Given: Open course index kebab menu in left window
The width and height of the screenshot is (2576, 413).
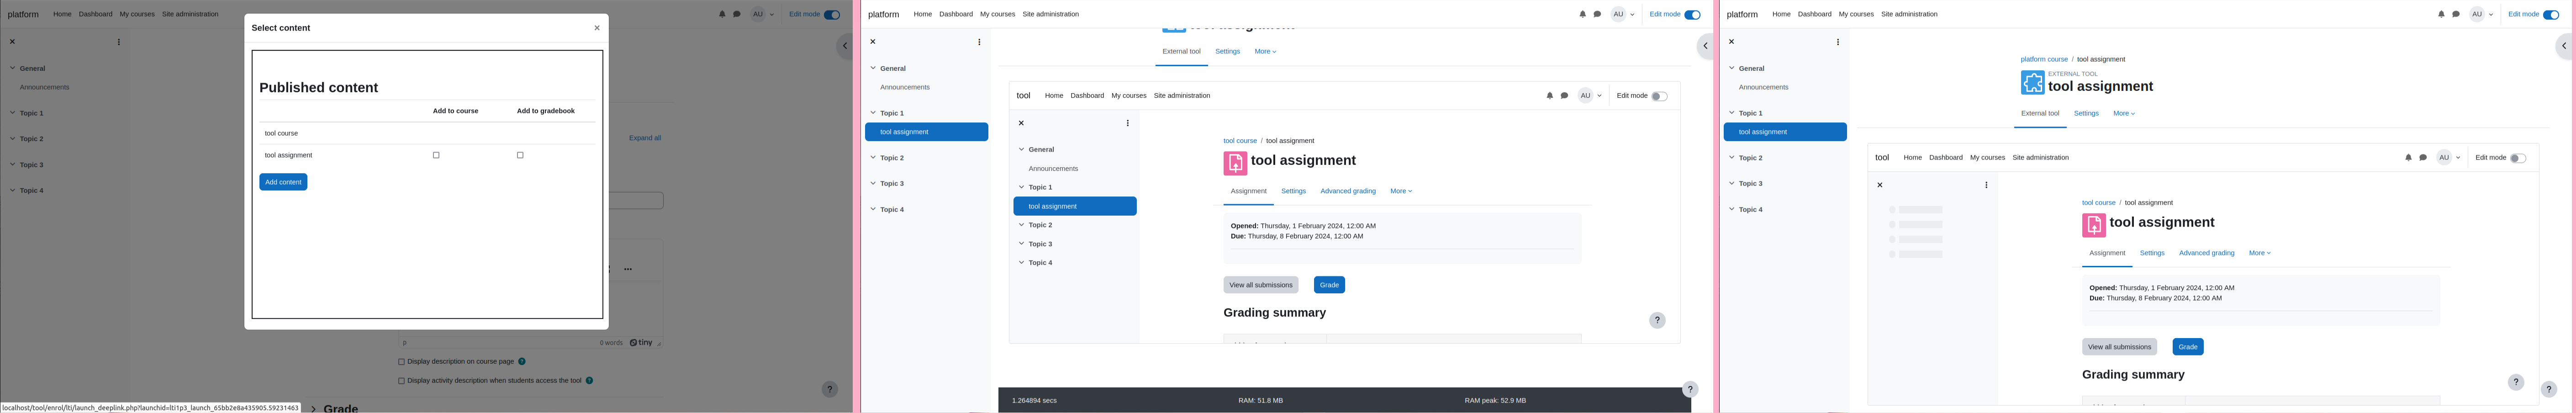Looking at the screenshot, I should (119, 42).
